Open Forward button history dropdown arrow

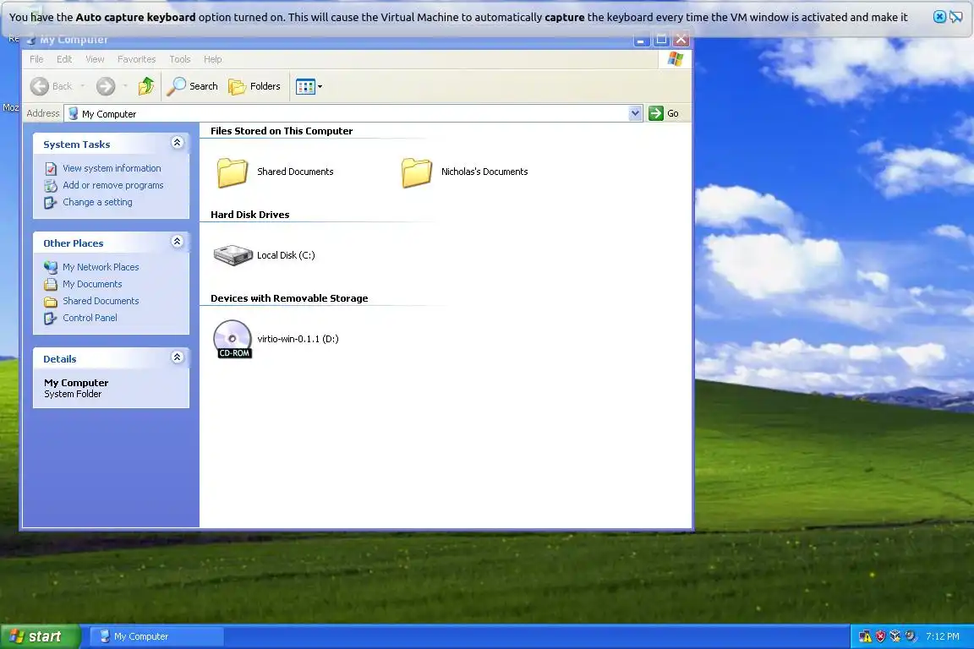pyautogui.click(x=125, y=86)
